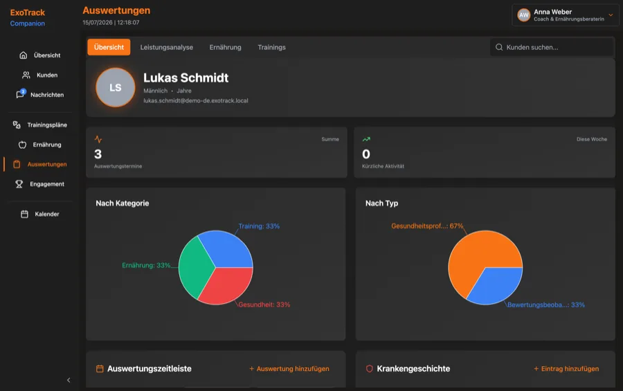
Task: Select the green Ernährung pie slice
Action: pyautogui.click(x=194, y=267)
